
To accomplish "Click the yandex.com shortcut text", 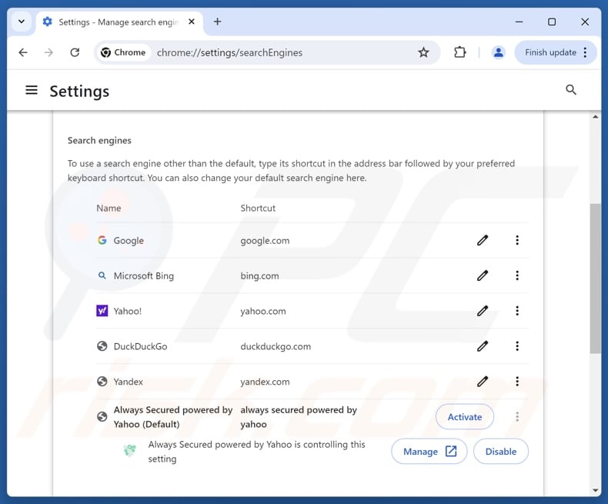I will 265,382.
